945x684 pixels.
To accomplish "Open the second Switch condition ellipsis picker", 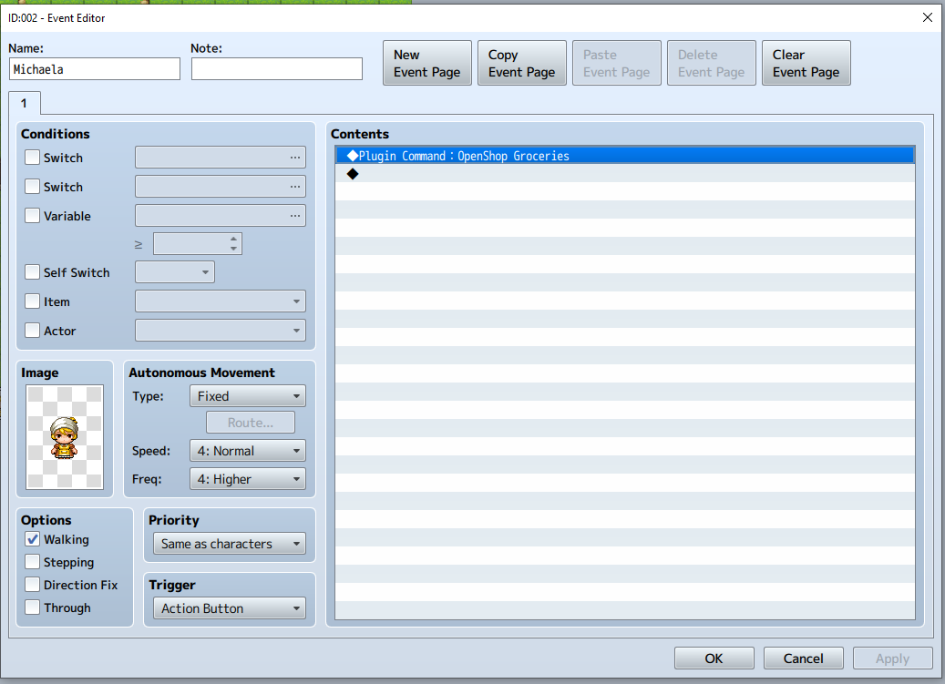I will tap(294, 187).
